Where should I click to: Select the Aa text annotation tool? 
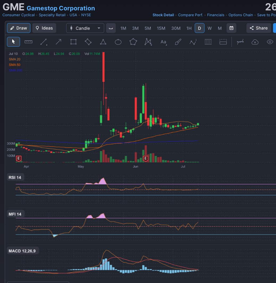click(164, 42)
